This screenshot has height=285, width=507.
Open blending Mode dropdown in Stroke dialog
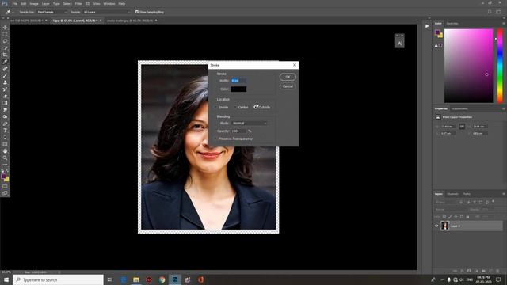(250, 123)
